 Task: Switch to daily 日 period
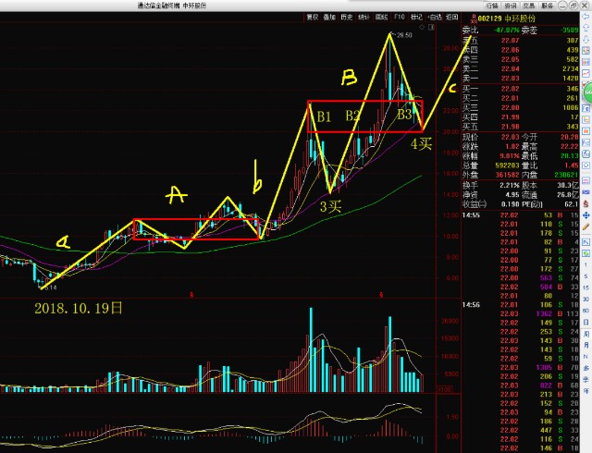(x=586, y=323)
